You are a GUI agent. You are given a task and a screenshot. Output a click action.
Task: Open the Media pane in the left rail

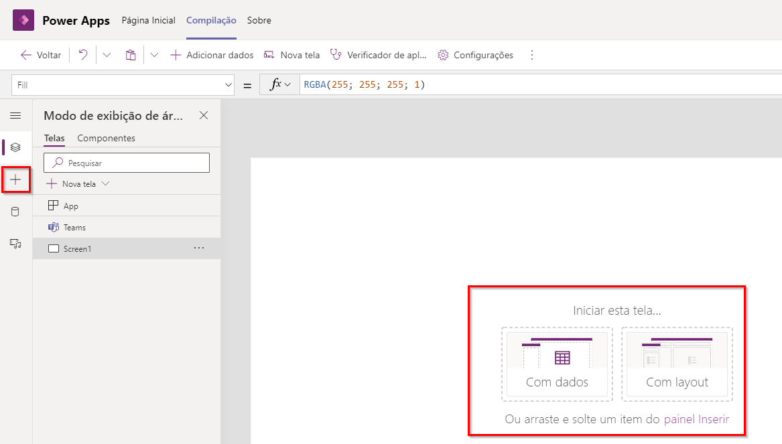pos(15,244)
